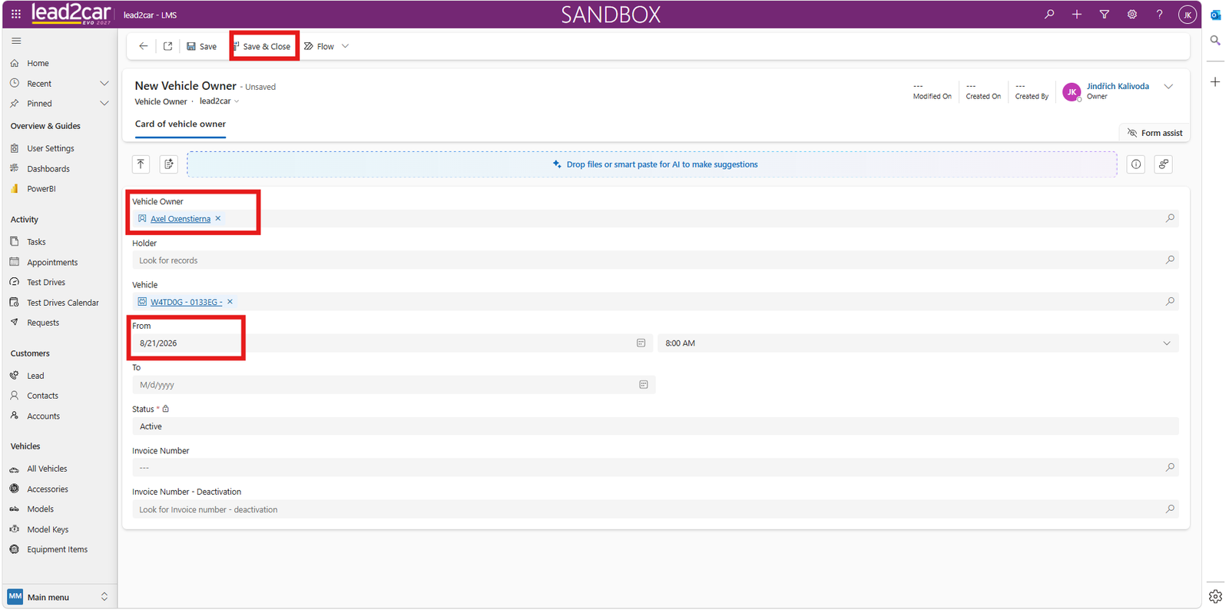1229x610 pixels.
Task: Expand the Pinned section chevron
Action: (x=104, y=103)
